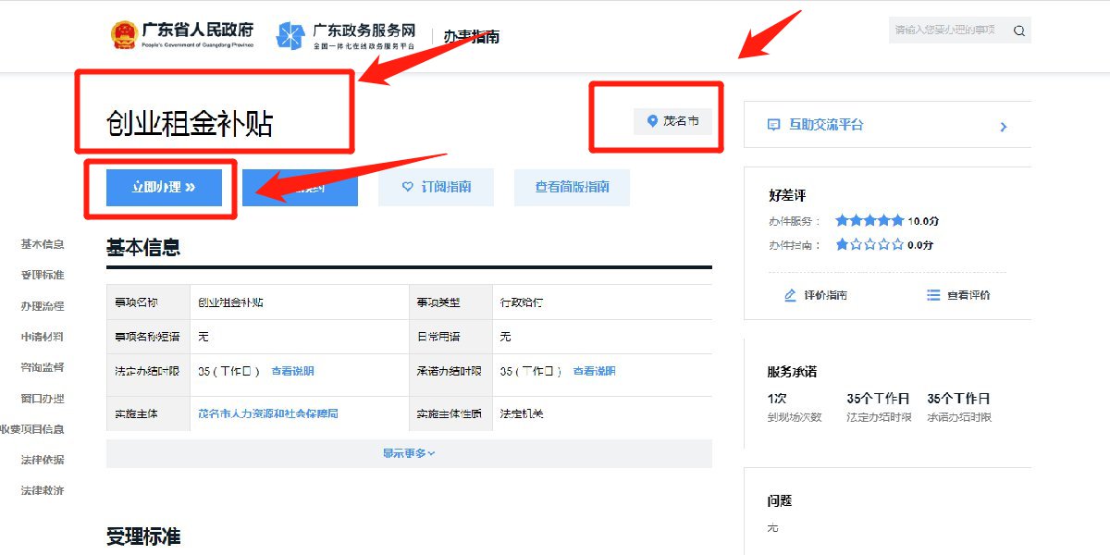The image size is (1110, 555).
Task: Click 查看说明 next to 承诺办结时限
Action: (594, 371)
